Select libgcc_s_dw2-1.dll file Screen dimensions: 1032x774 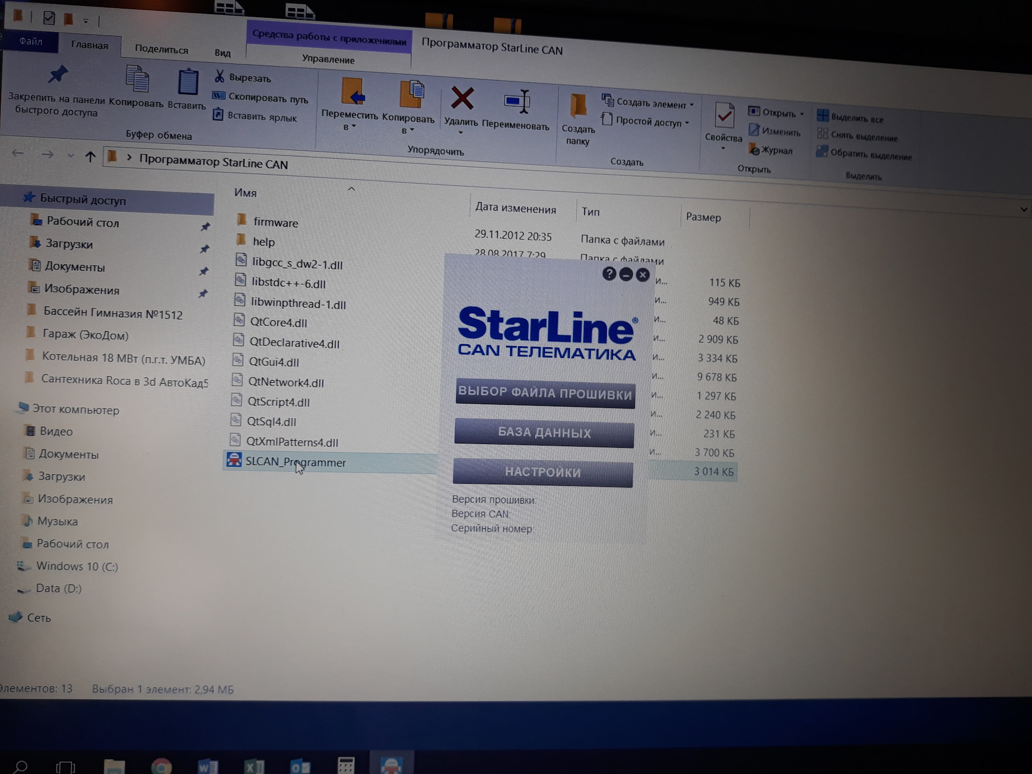(297, 264)
